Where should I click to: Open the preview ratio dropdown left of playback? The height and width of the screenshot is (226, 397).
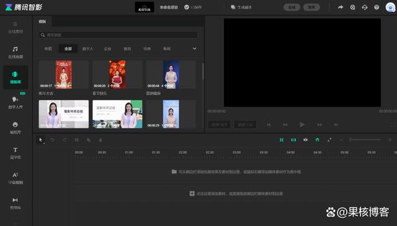(219, 125)
